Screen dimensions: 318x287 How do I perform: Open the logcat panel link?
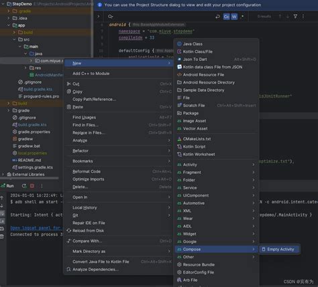tap(36, 228)
